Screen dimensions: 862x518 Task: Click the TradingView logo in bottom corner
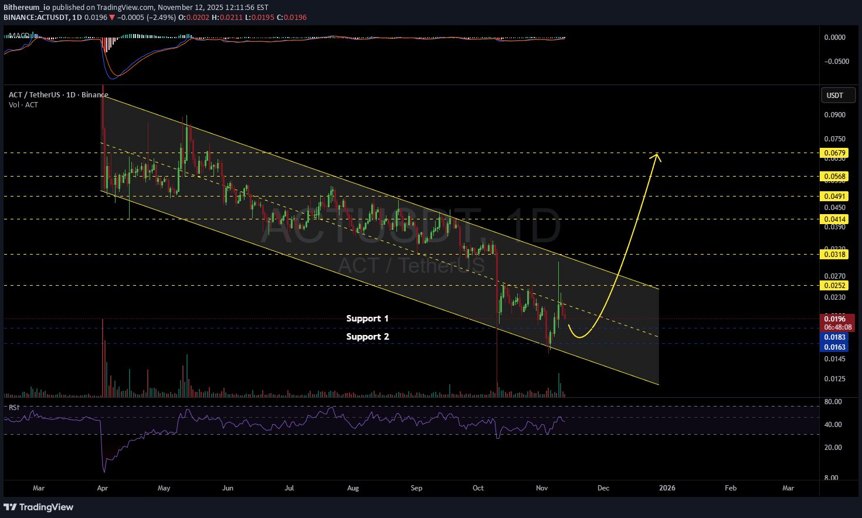[x=39, y=507]
